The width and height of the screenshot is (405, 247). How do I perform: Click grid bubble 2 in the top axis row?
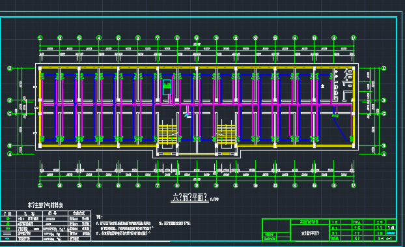[60, 38]
